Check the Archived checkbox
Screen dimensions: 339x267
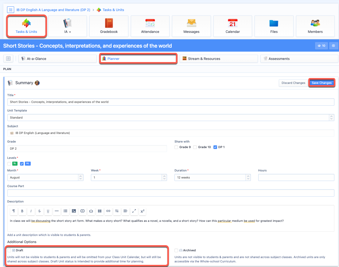177,250
